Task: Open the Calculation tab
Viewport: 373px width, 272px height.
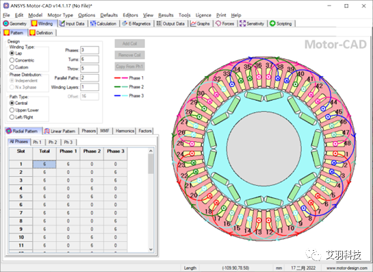Action: click(103, 23)
